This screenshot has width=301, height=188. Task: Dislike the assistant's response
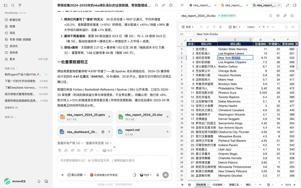(72, 151)
